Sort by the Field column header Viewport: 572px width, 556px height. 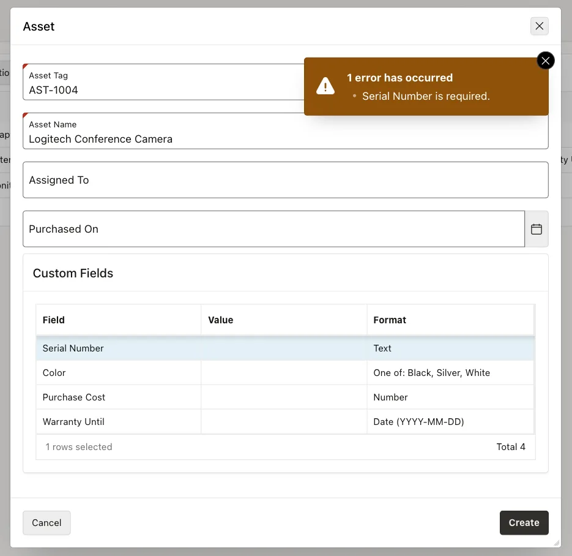[x=119, y=320]
